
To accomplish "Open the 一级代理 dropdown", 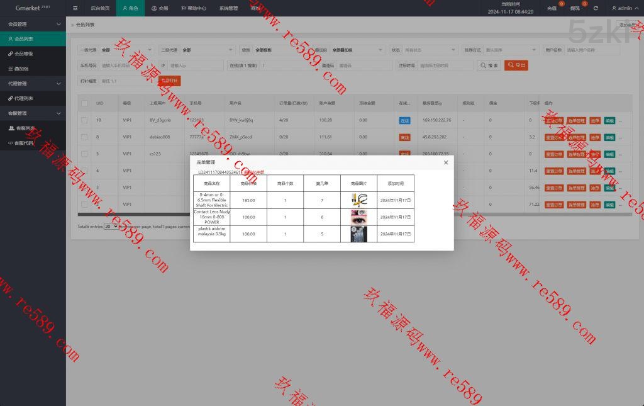I will [126, 50].
